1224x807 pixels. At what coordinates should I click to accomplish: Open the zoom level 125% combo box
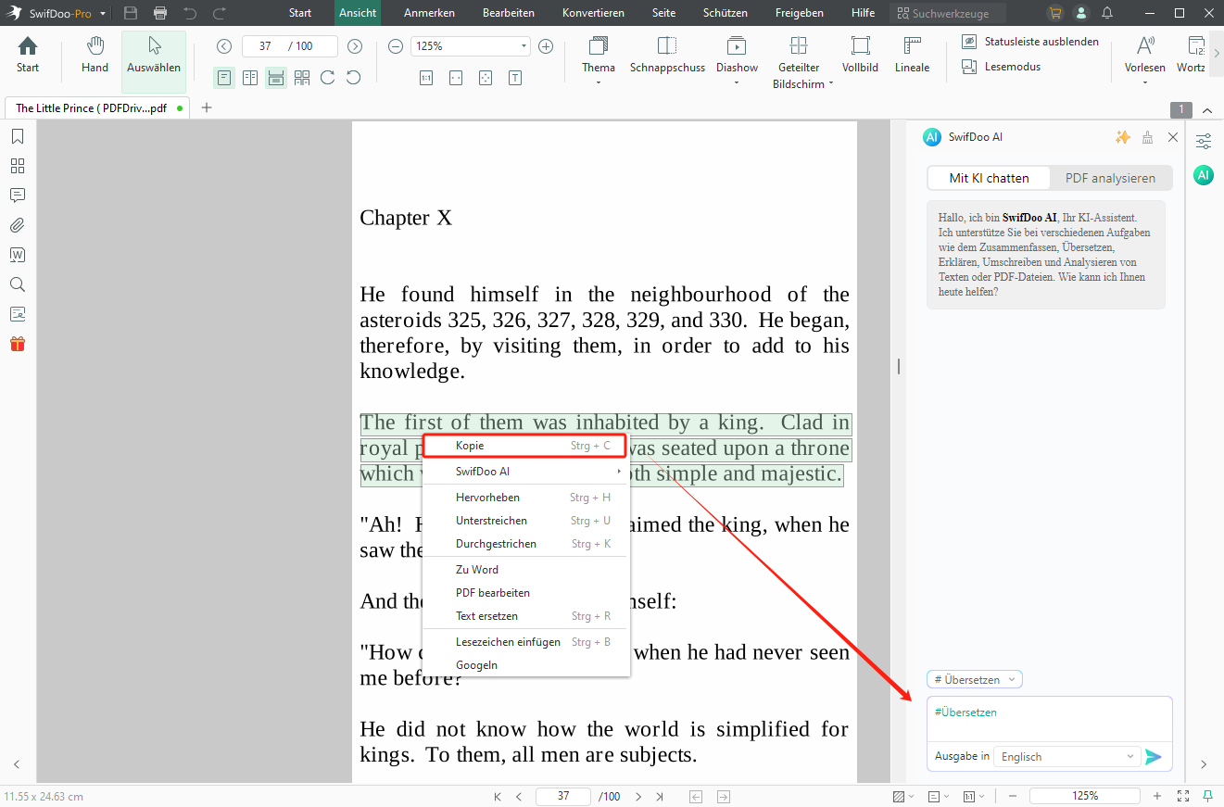click(x=470, y=46)
